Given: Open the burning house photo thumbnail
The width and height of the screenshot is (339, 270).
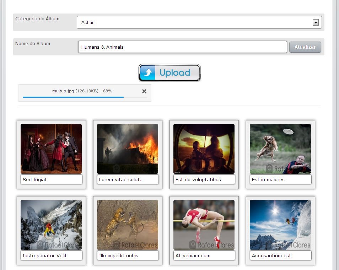Looking at the screenshot, I should click(128, 149).
